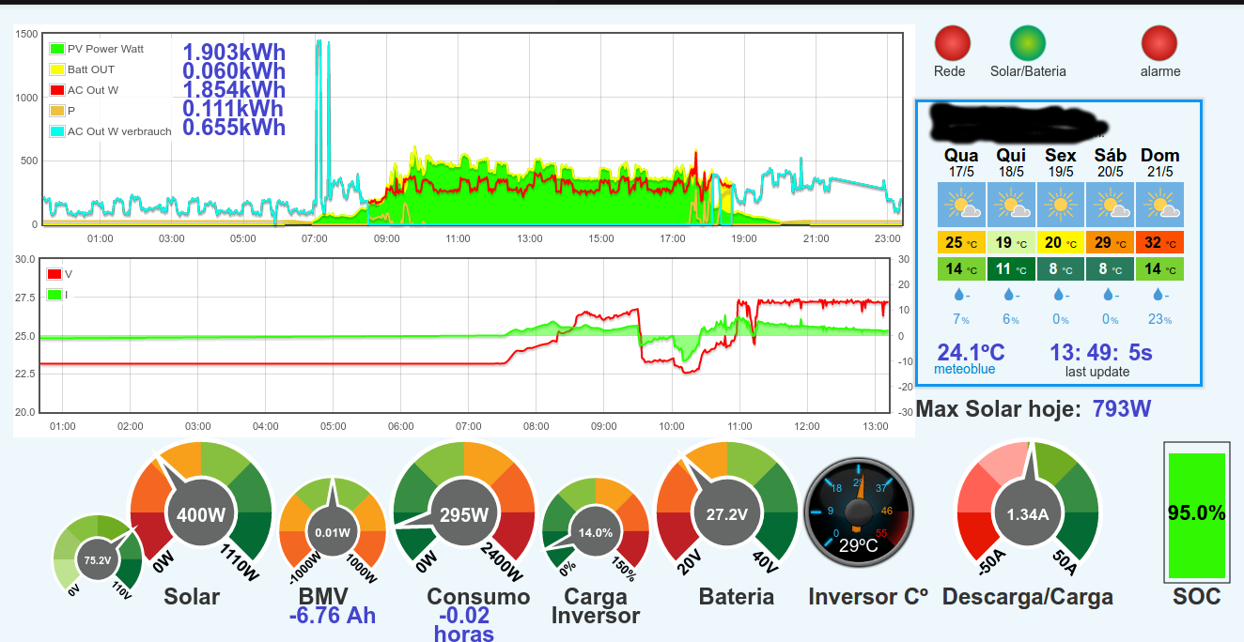Click the Consumo gauge showing 295W
Image resolution: width=1244 pixels, height=642 pixels.
point(463,513)
